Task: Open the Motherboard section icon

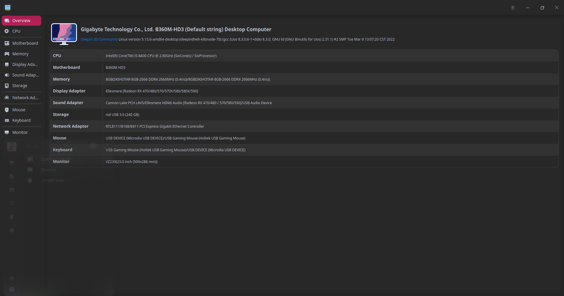Action: (x=7, y=43)
